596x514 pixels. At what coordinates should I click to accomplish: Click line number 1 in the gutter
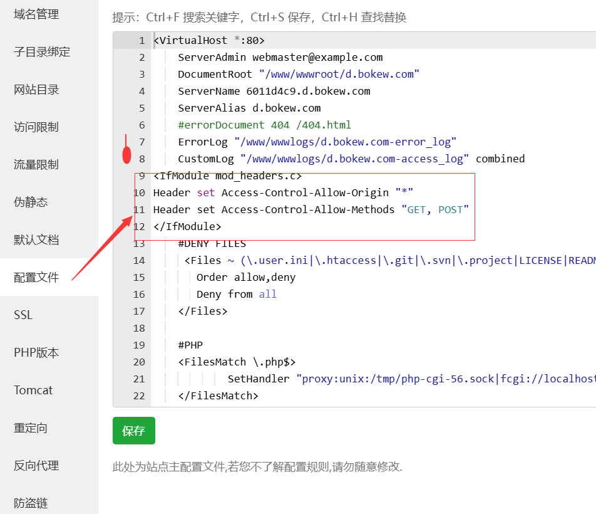[x=141, y=41]
